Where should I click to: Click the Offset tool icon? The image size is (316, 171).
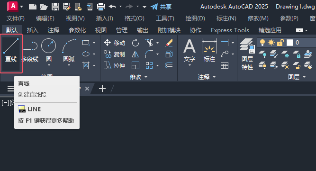click(169, 65)
